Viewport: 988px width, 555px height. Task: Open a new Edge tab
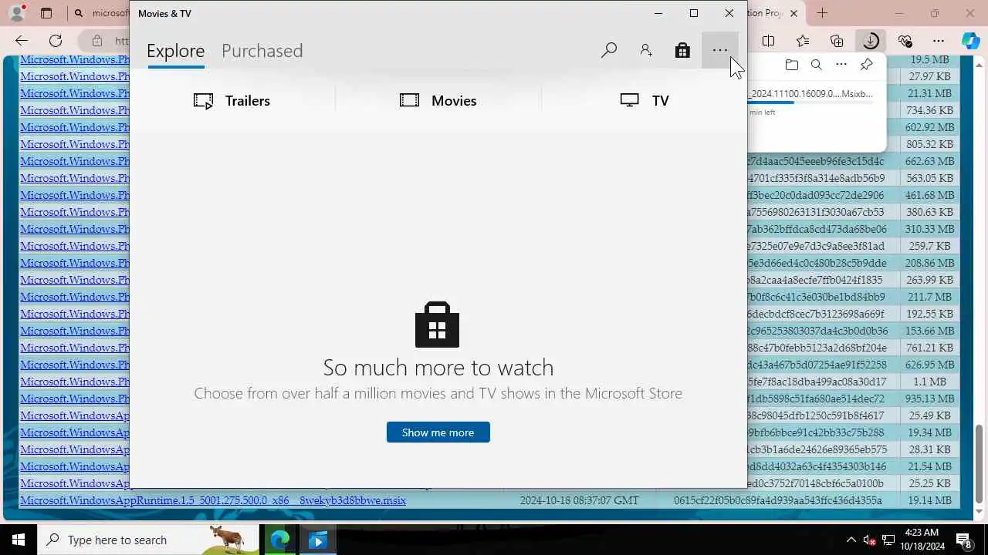pyautogui.click(x=822, y=13)
